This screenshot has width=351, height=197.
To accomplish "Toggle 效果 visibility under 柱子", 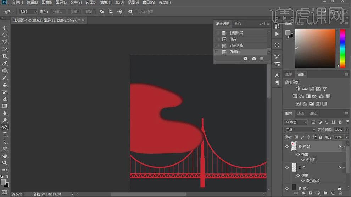I will point(298,175).
